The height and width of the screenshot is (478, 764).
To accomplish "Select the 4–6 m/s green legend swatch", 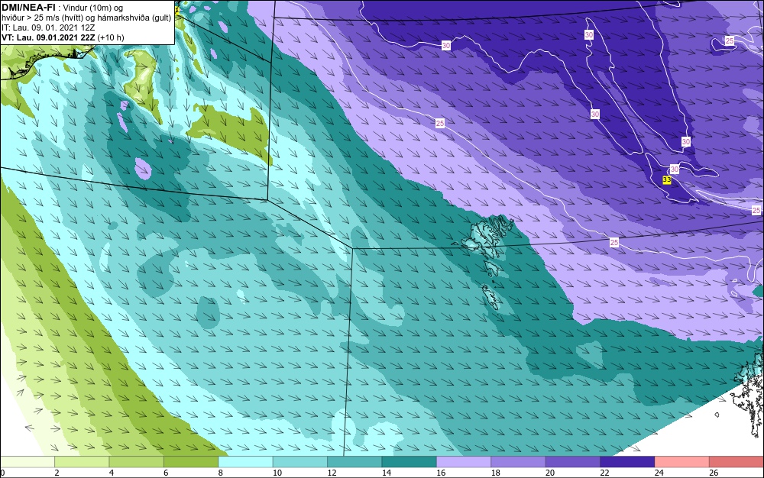I will [137, 462].
